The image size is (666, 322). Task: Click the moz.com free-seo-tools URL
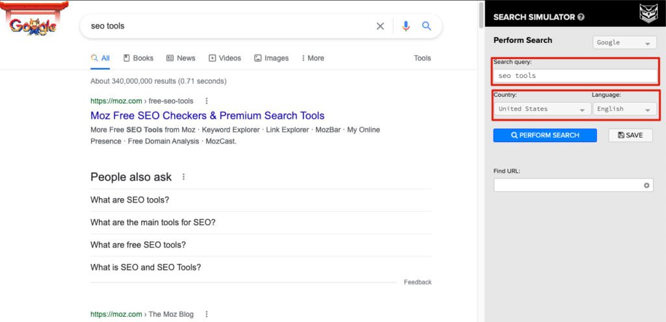point(142,101)
